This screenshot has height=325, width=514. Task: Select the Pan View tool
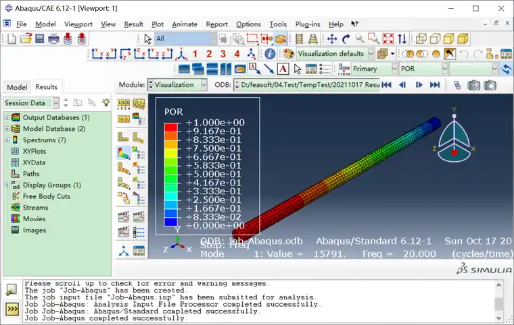tap(332, 39)
